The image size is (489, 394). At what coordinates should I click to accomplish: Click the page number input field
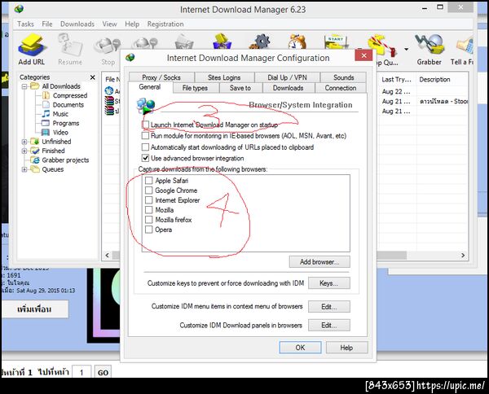(x=81, y=373)
